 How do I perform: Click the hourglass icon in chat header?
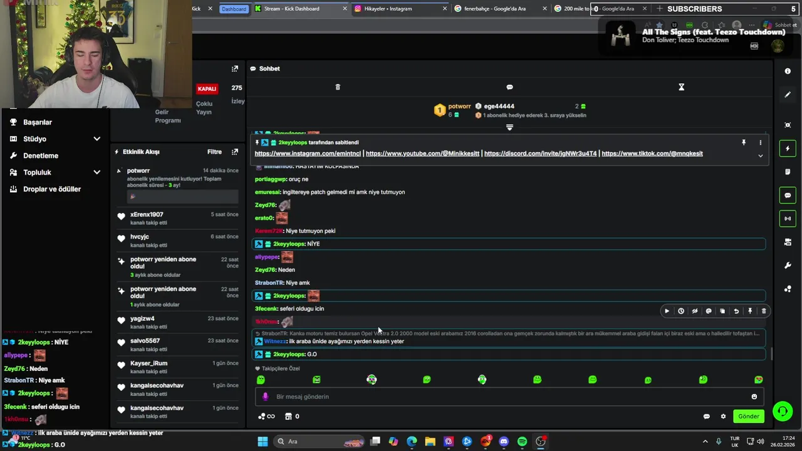pyautogui.click(x=681, y=87)
